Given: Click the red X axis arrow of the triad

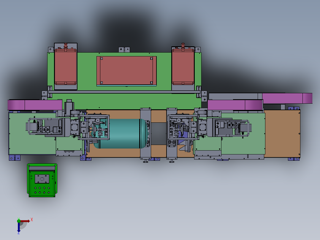Looking at the screenshot, I should pyautogui.click(x=25, y=221).
